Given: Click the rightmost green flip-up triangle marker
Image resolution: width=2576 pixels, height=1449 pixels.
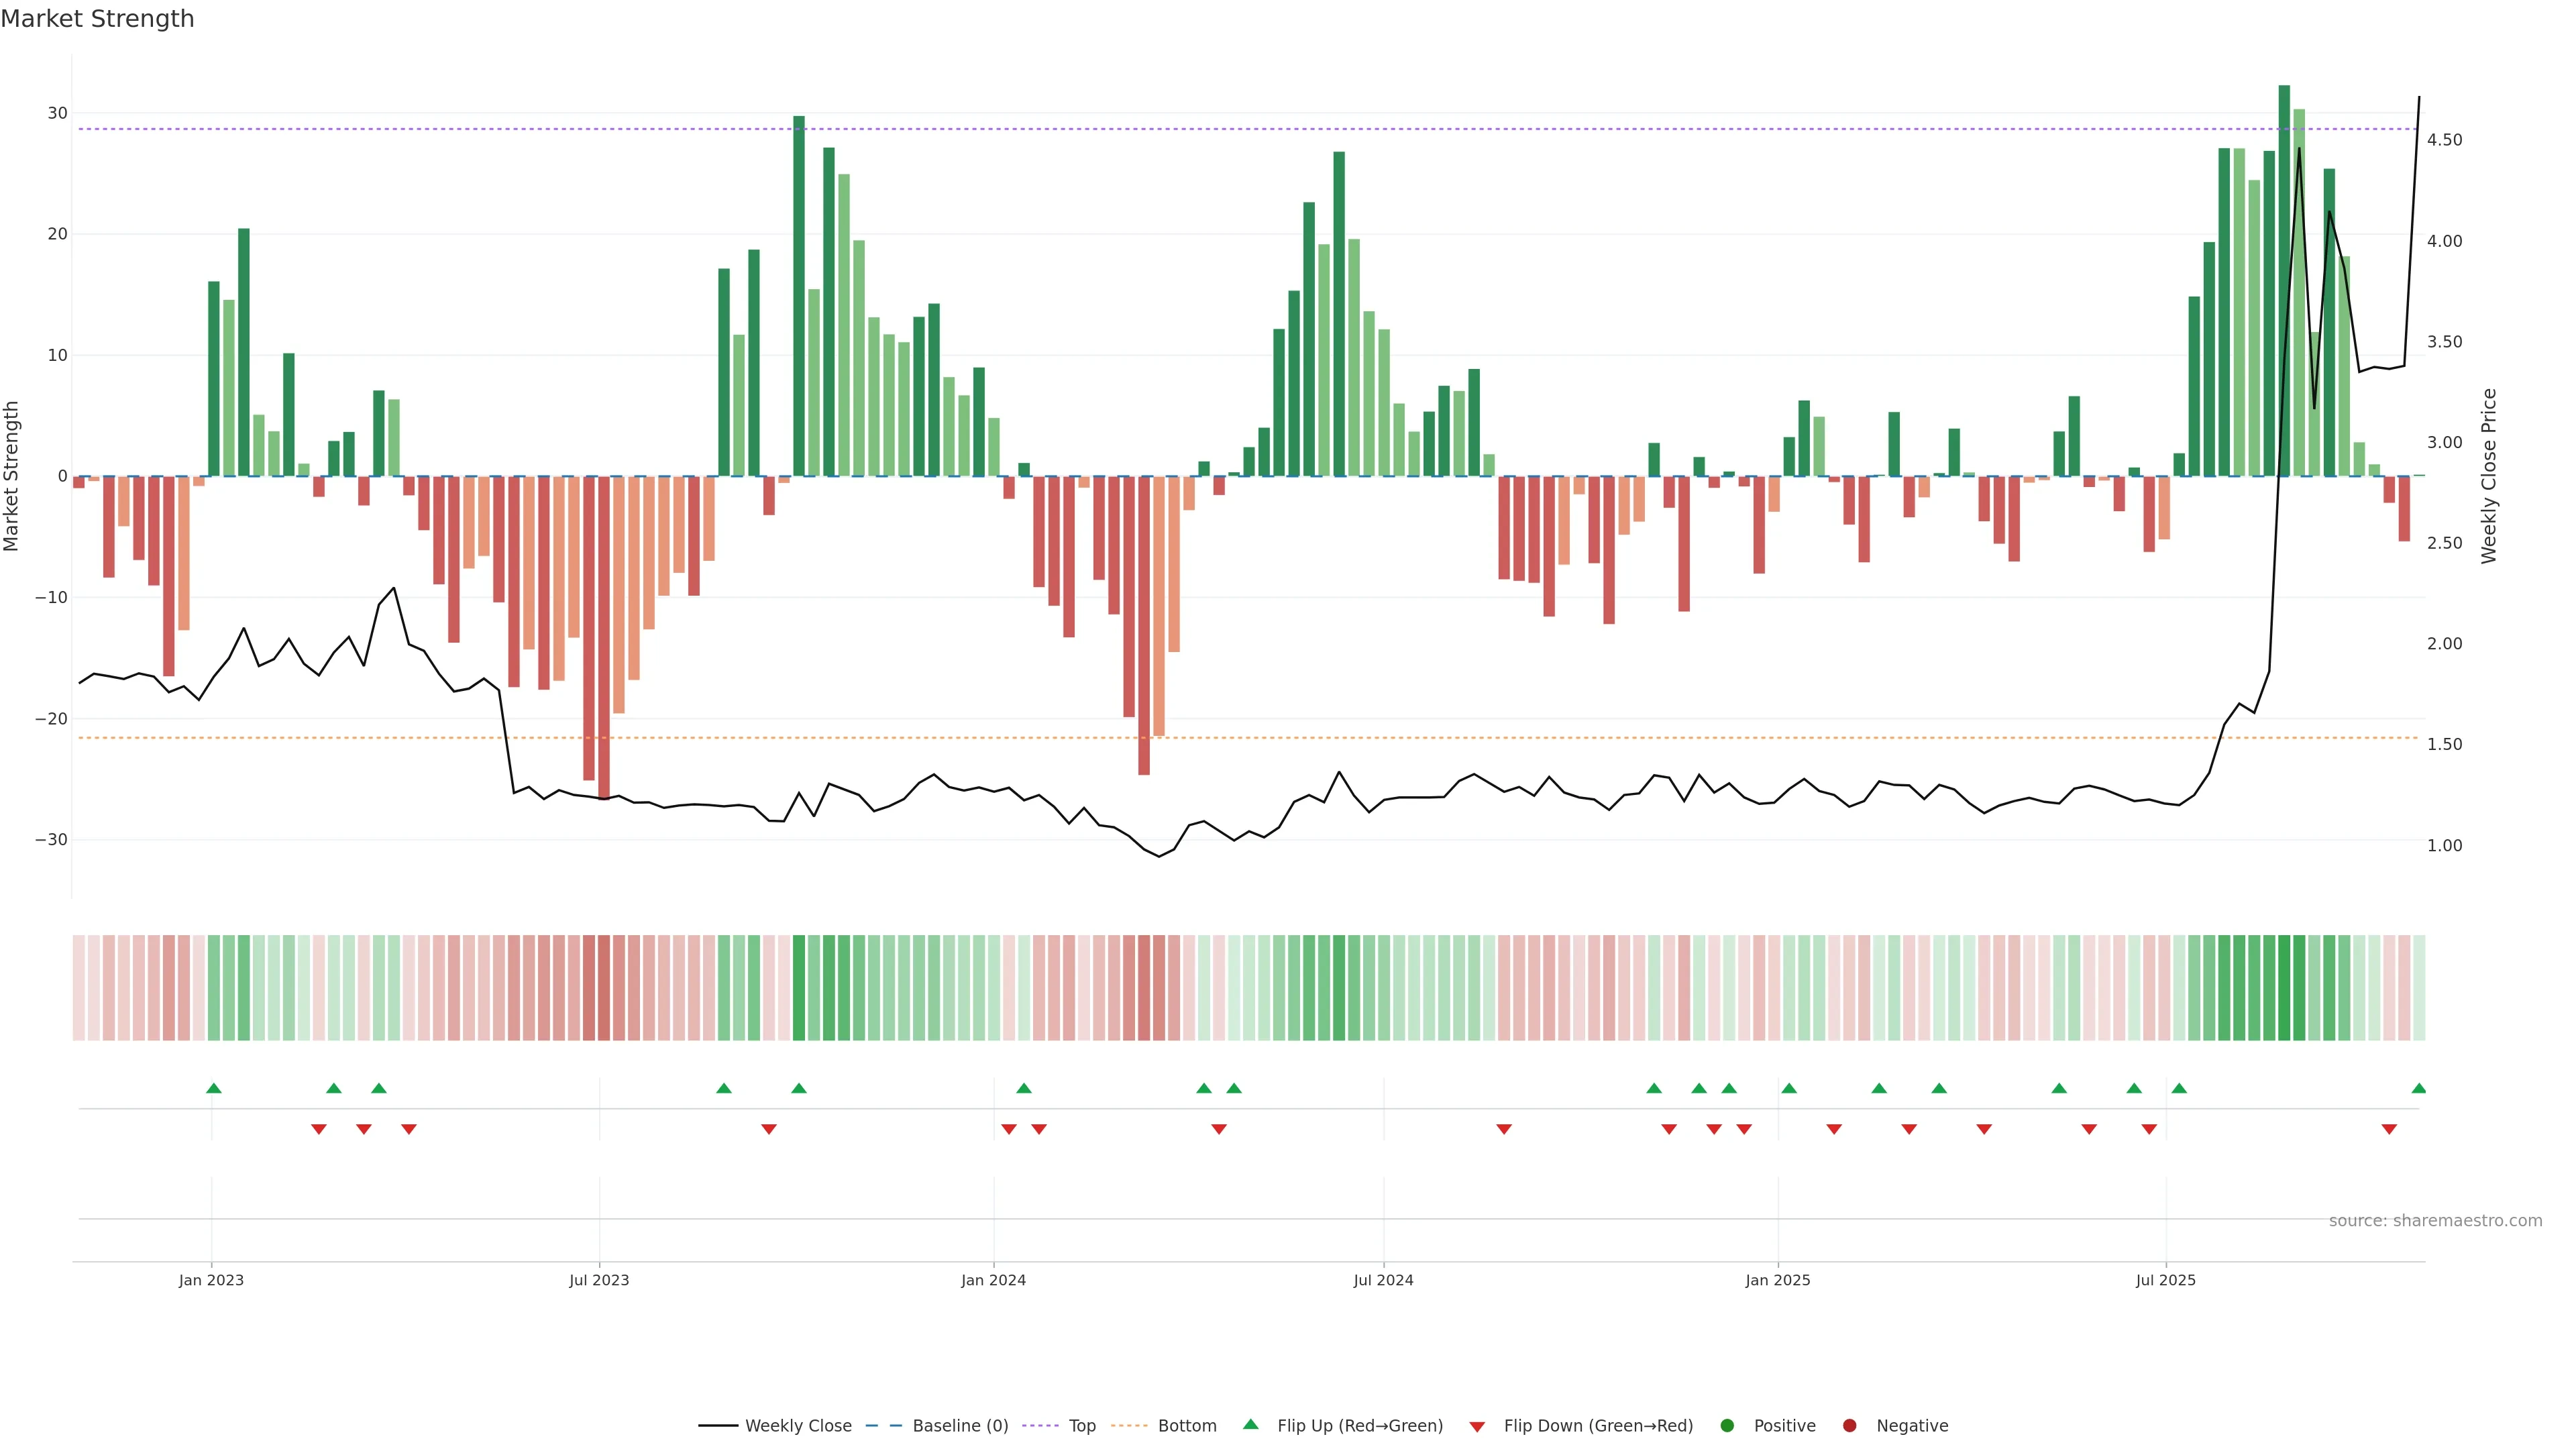Looking at the screenshot, I should [x=2418, y=1088].
